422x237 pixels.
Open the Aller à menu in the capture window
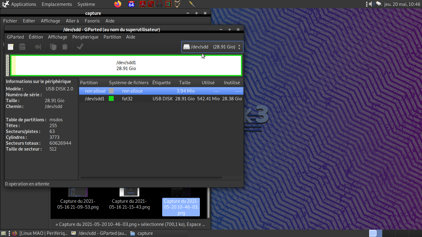pos(72,21)
